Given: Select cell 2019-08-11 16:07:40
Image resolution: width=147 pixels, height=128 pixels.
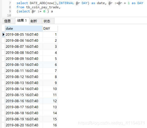Looking at the screenshot, I should [24, 71].
